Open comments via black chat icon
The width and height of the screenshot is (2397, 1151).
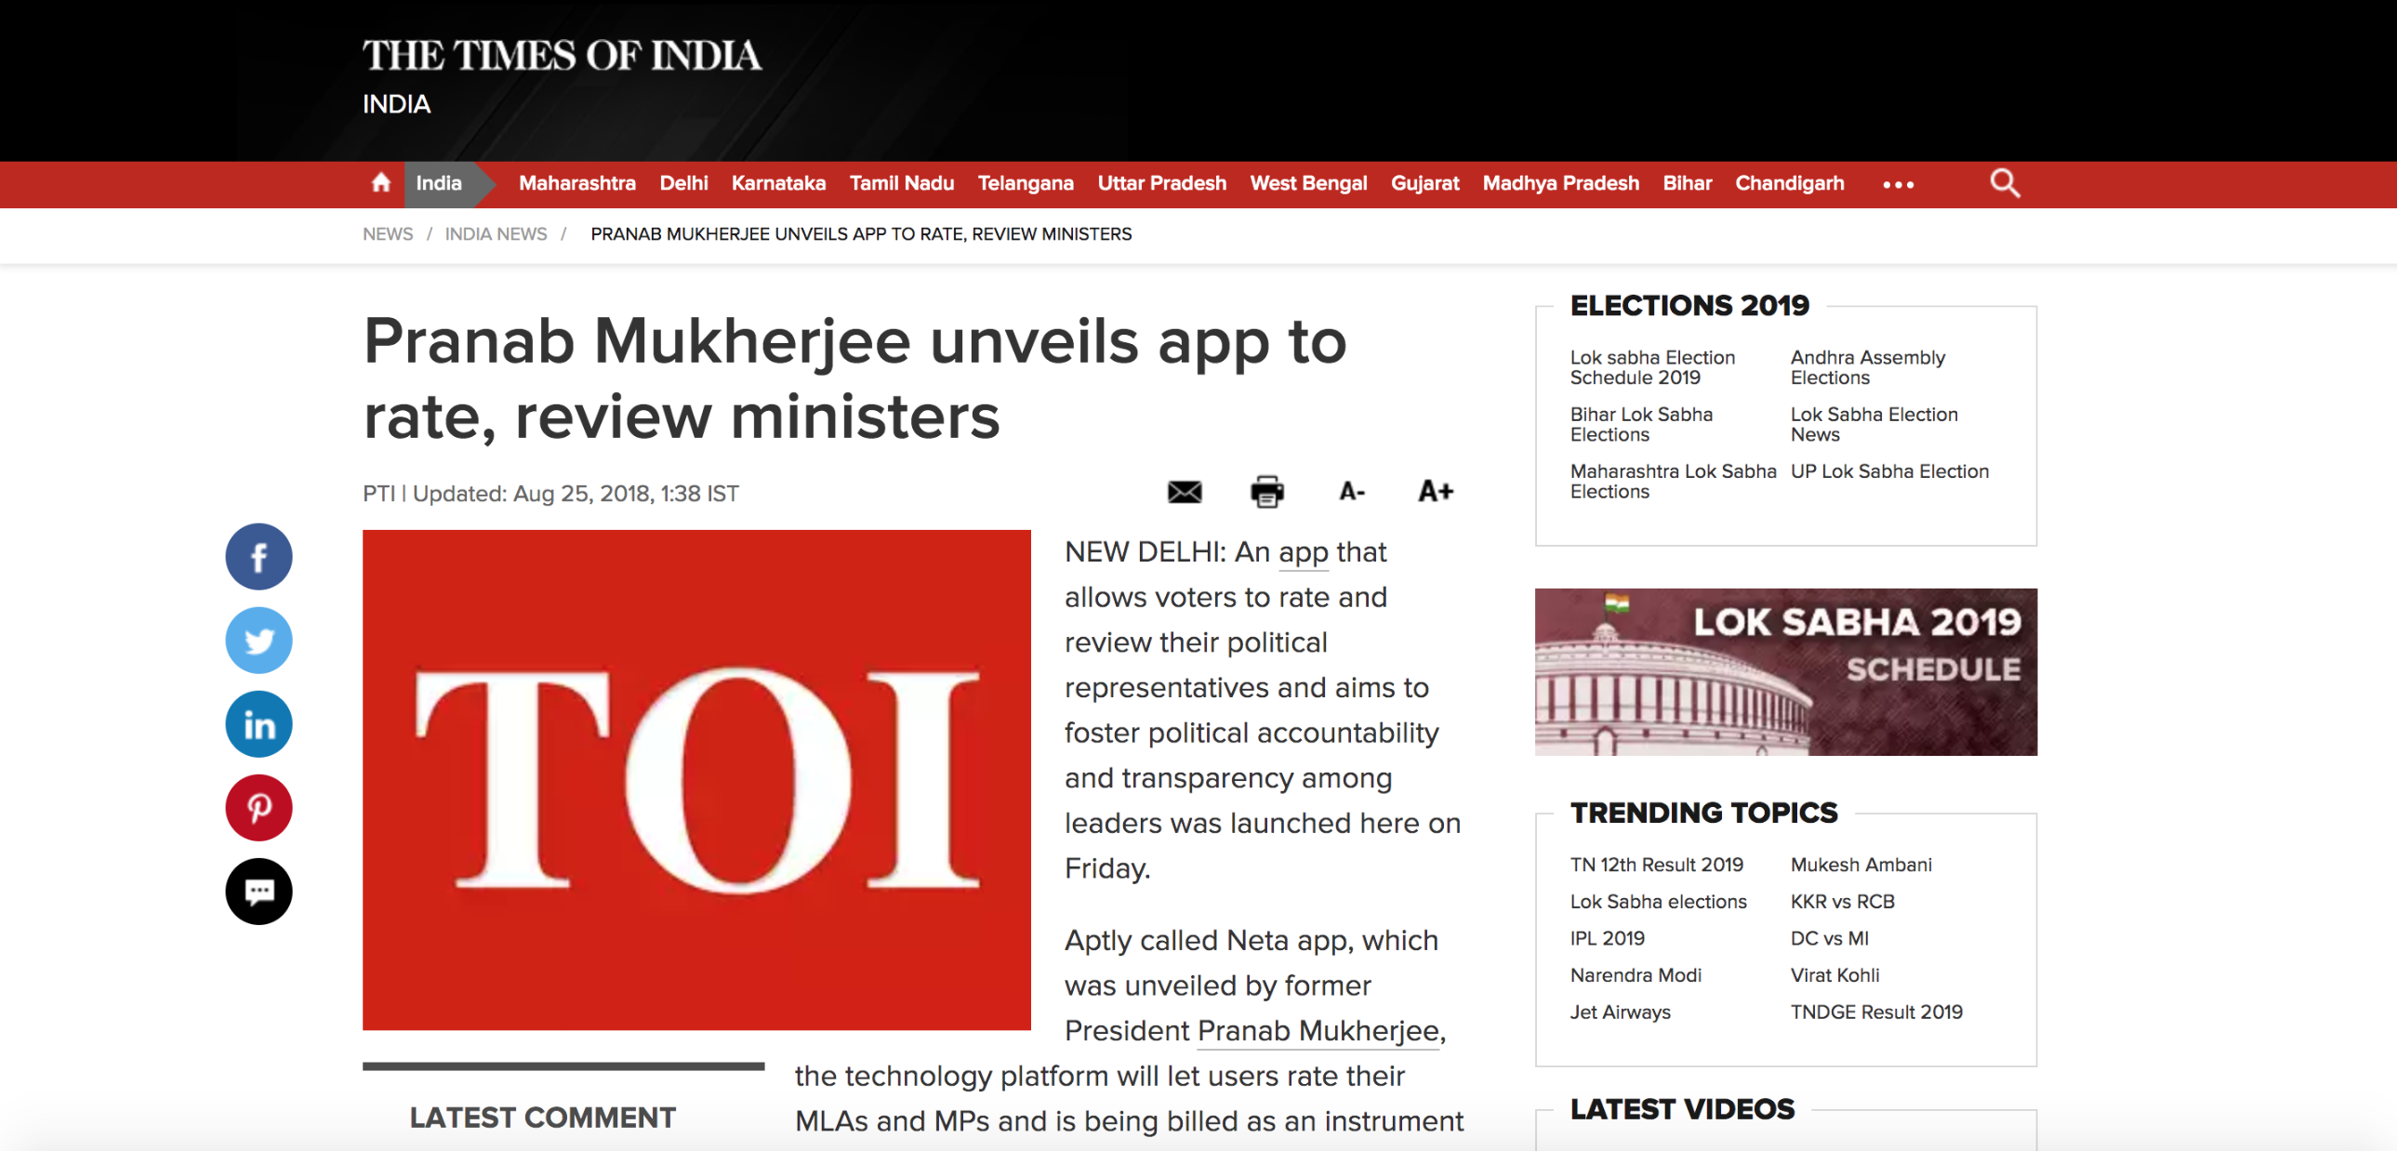(258, 892)
